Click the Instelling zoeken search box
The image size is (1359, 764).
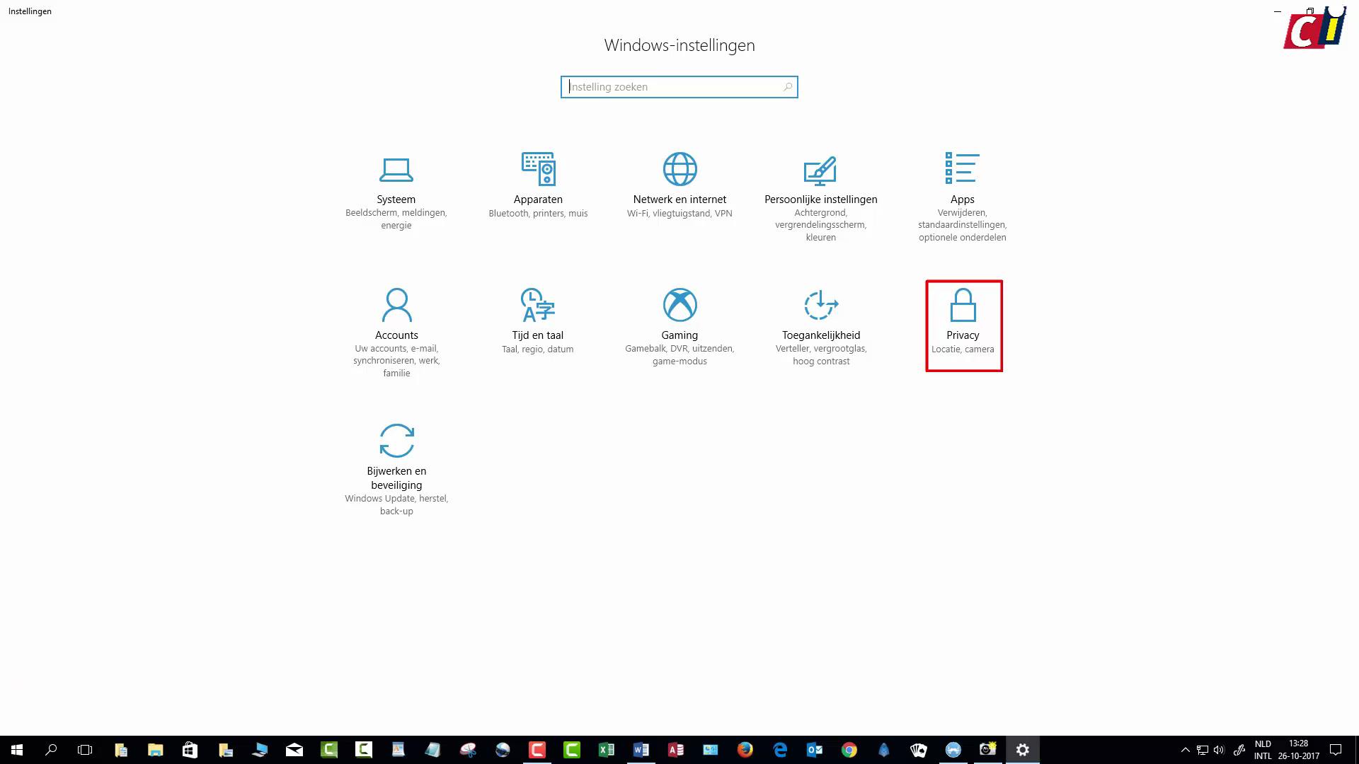679,86
